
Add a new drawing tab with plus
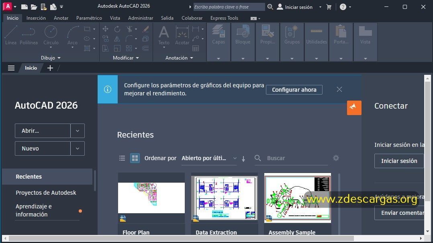point(50,68)
